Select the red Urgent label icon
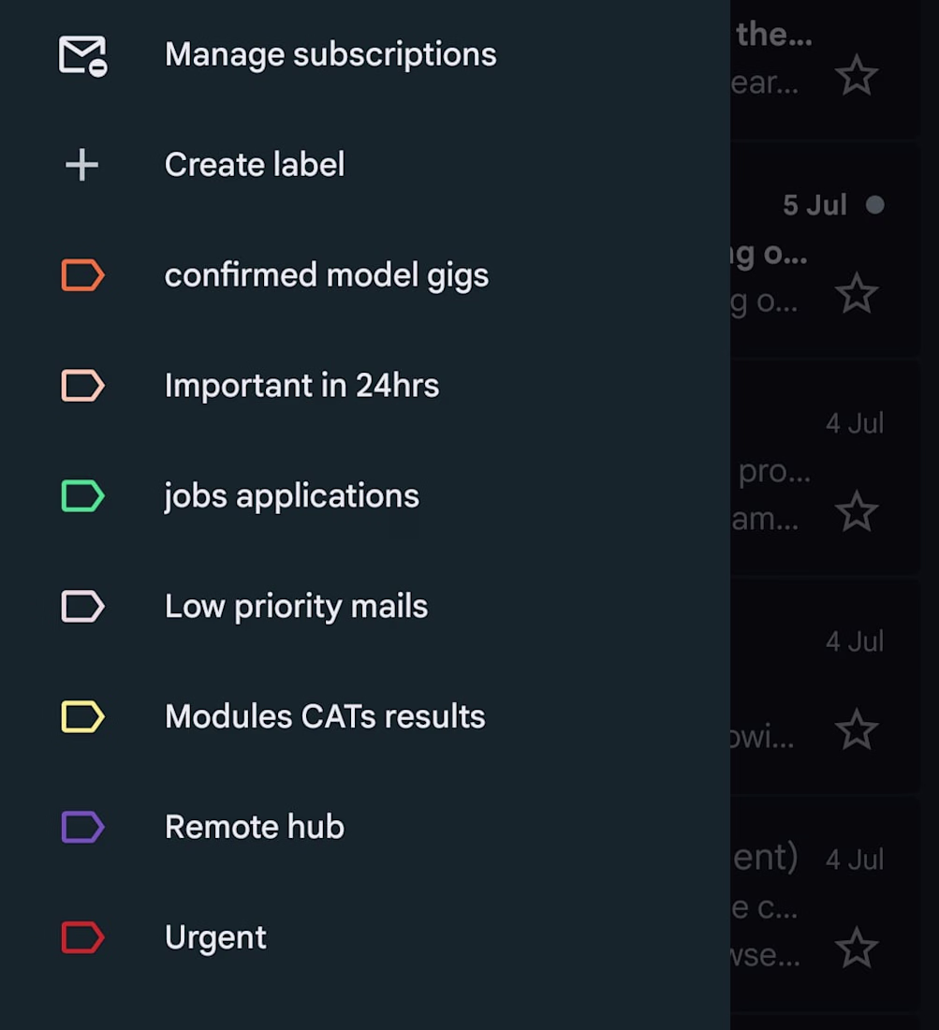The width and height of the screenshot is (939, 1030). point(82,936)
